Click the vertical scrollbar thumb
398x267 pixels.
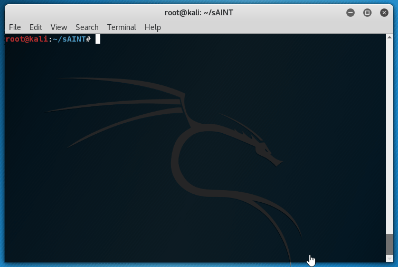click(x=390, y=244)
